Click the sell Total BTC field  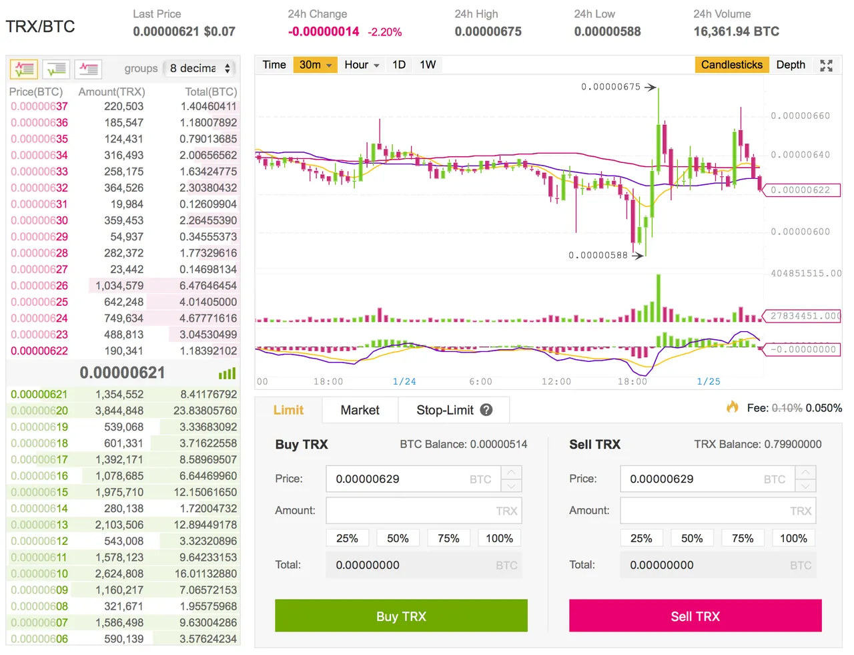pyautogui.click(x=718, y=565)
